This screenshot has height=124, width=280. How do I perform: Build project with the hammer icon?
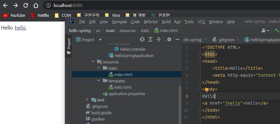(277, 30)
